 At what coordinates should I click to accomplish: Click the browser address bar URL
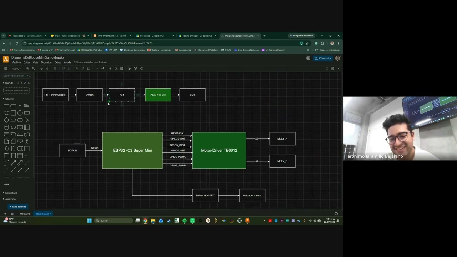90,44
